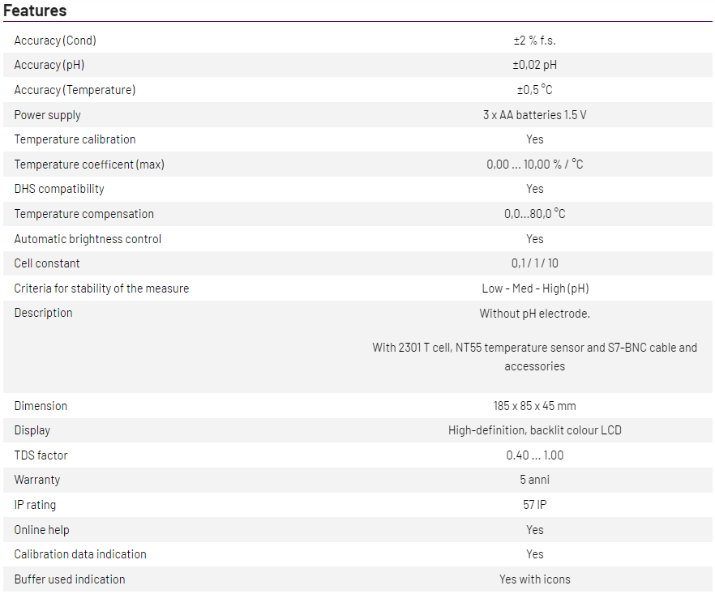Click the Low - Med - High (pH) value
The image size is (715, 594).
pos(534,288)
